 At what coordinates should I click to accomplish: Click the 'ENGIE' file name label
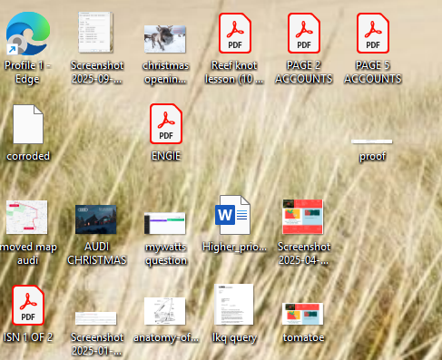[x=166, y=156]
